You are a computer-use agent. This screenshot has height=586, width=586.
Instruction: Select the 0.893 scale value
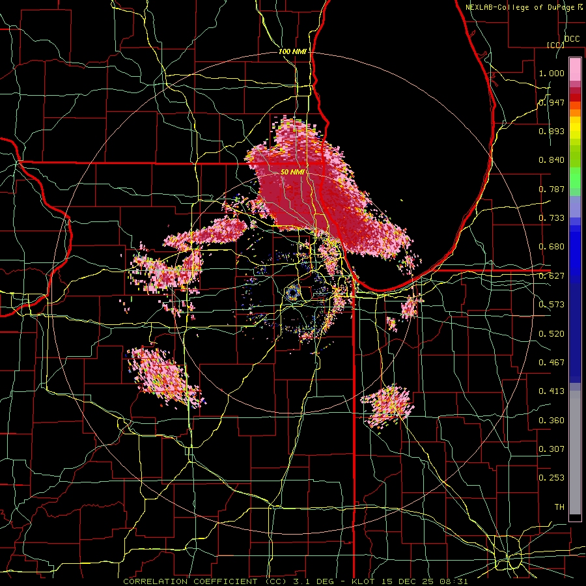[x=551, y=131]
